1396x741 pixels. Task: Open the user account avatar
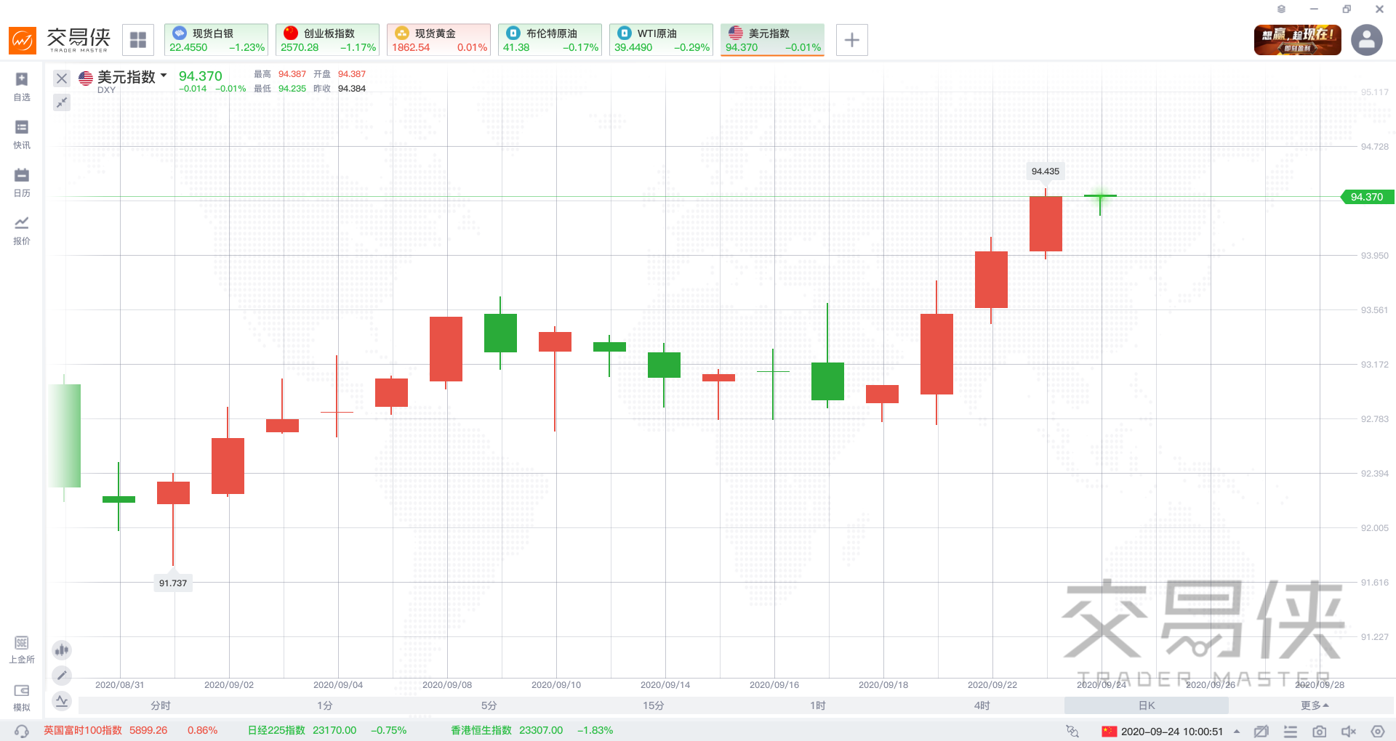[x=1367, y=40]
